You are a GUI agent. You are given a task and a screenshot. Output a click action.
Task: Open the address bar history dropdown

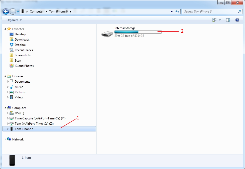(x=172, y=12)
